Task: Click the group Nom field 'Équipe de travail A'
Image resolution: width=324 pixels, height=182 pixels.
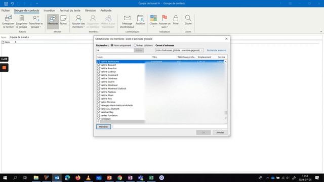Action: point(166,37)
